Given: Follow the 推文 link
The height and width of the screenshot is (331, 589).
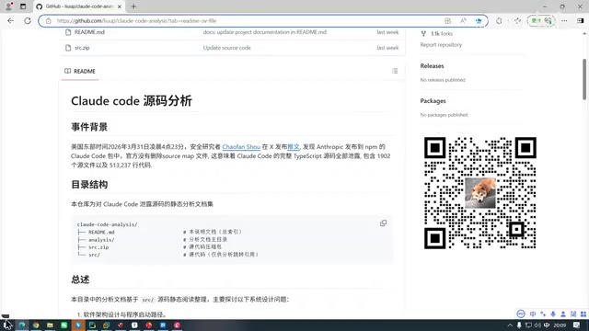Looking at the screenshot, I should [294, 147].
